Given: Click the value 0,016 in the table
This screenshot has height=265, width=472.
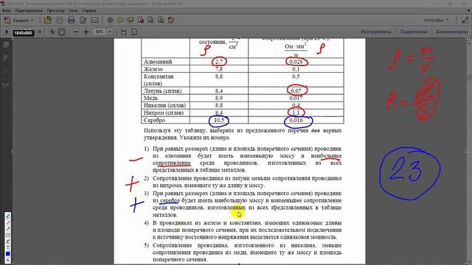Looking at the screenshot, I should point(296,120).
